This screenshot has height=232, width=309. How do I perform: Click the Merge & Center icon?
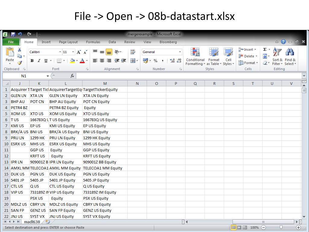(x=133, y=60)
